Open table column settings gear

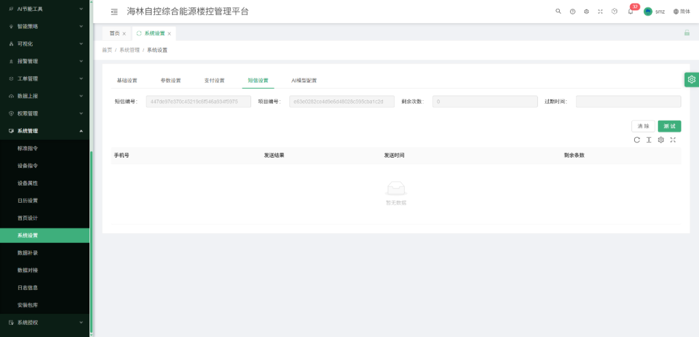coord(661,140)
